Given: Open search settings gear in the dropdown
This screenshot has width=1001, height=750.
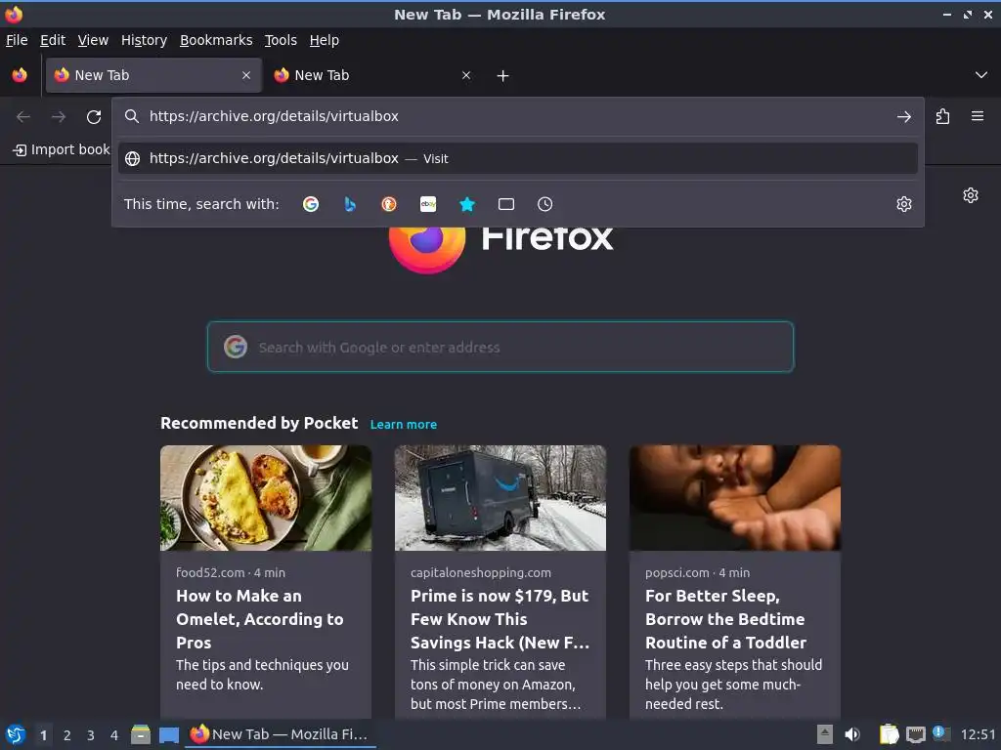Looking at the screenshot, I should [903, 204].
